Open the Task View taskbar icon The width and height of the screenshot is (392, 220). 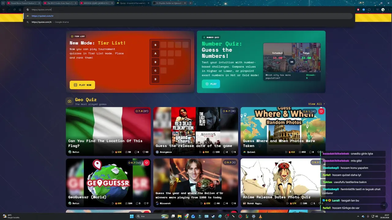(x=173, y=216)
